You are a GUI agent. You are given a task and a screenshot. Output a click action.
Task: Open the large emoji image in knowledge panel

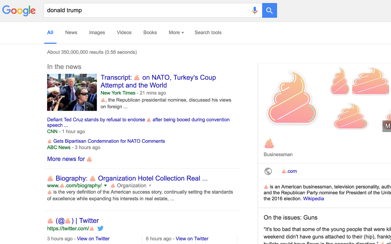click(292, 97)
